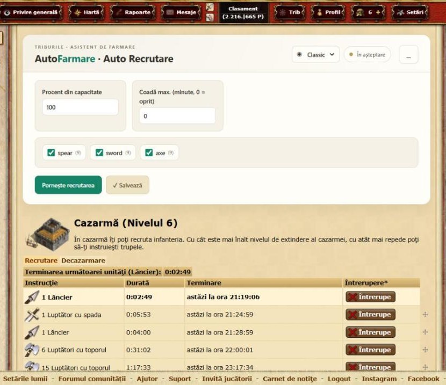Click the Salvează button
Screen dimensions: 446x385
point(127,185)
